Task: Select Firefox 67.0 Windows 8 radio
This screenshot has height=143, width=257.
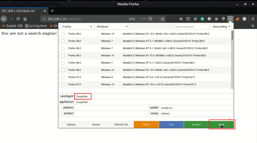Action: tap(63, 78)
